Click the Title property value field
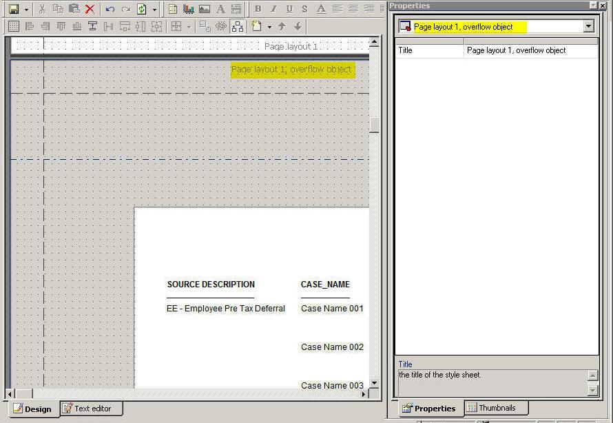Viewport: 613px width, 423px height. tap(530, 50)
